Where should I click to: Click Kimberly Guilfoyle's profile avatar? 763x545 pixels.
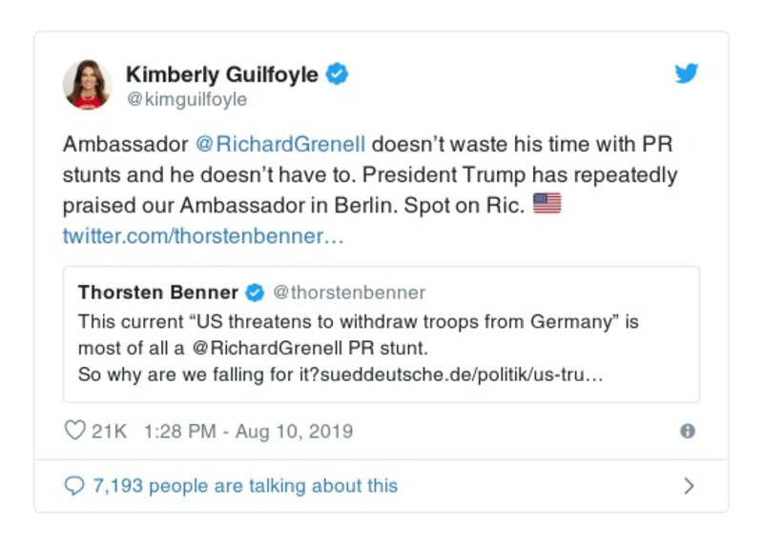tap(87, 84)
